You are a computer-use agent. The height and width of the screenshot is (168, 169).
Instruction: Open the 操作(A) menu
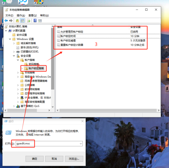(21, 16)
